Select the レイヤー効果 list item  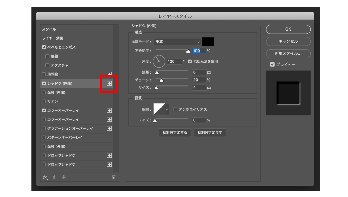(x=77, y=38)
